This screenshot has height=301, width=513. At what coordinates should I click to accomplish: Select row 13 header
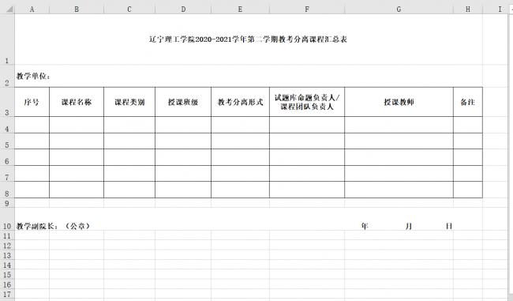(x=7, y=254)
